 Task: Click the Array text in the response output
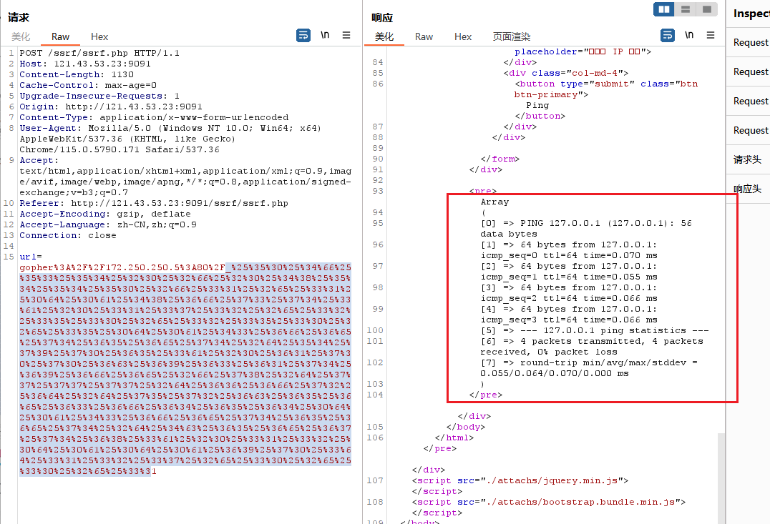(494, 202)
